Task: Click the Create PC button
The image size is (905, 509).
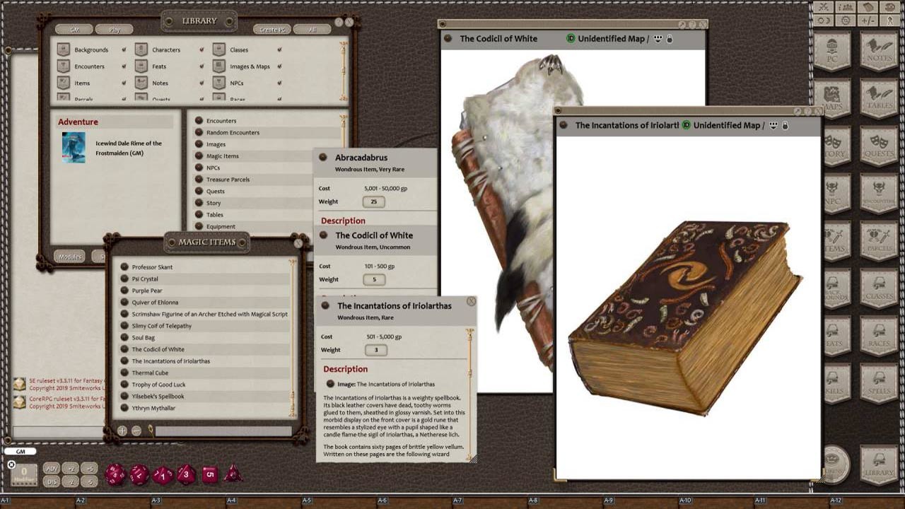Action: 271,29
